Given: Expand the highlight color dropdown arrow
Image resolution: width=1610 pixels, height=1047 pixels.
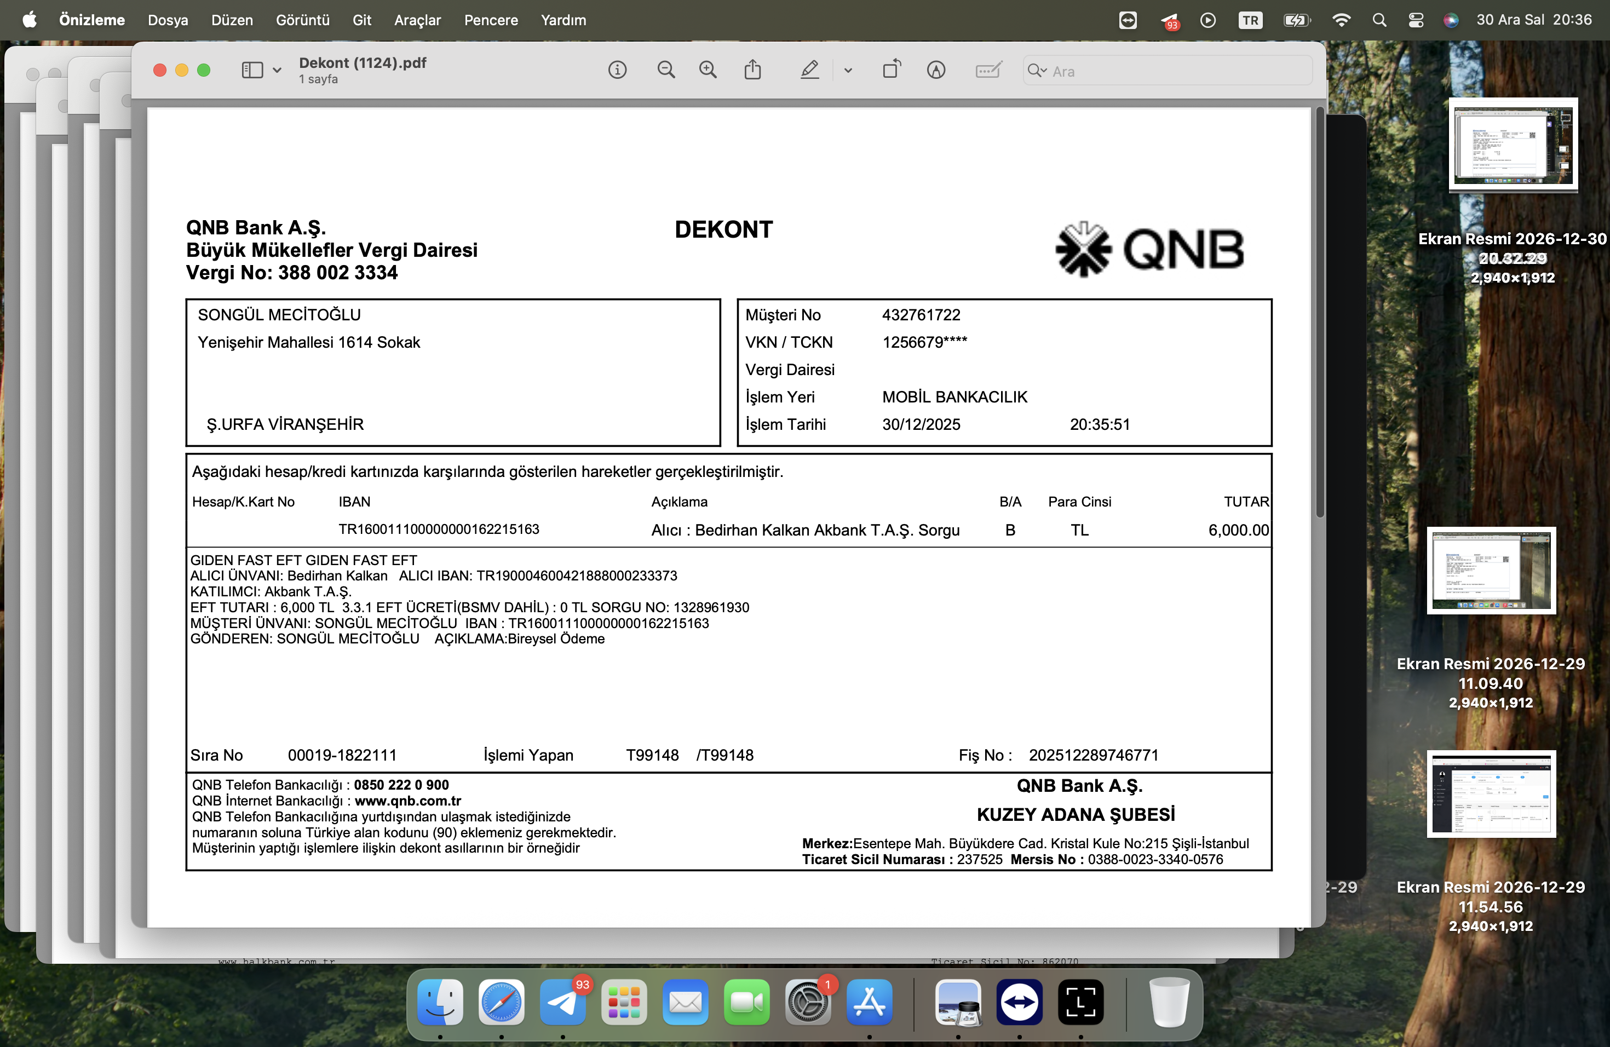Looking at the screenshot, I should (x=848, y=70).
